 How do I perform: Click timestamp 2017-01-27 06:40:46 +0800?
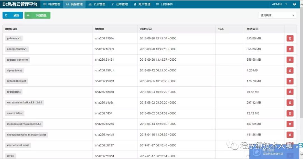tap(158, 146)
